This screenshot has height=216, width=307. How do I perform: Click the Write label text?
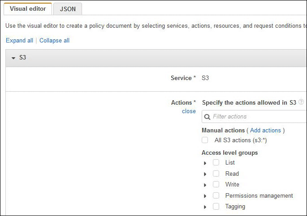[232, 185]
